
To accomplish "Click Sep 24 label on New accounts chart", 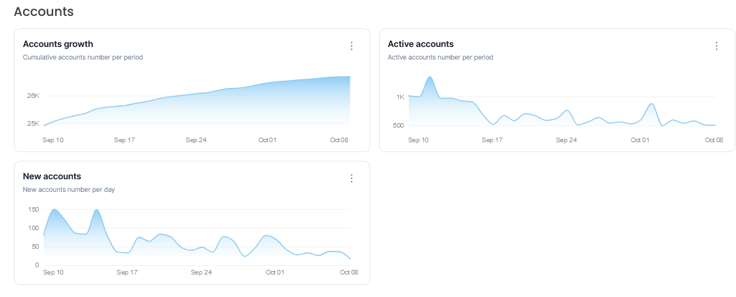I will [201, 273].
